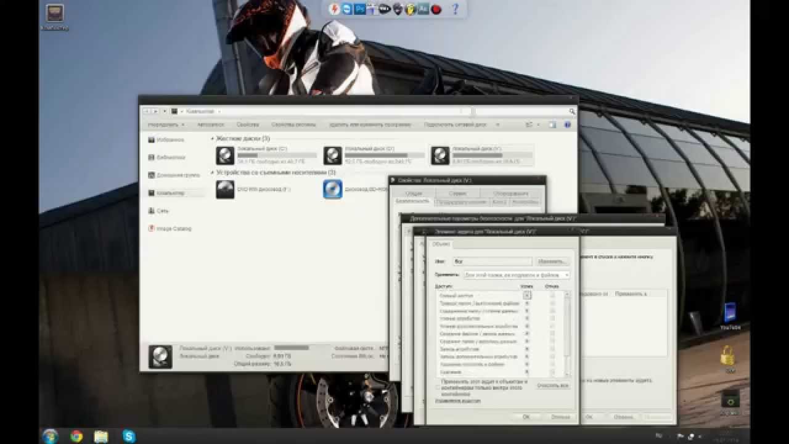Click the blue question mark in the top dock

coord(456,9)
